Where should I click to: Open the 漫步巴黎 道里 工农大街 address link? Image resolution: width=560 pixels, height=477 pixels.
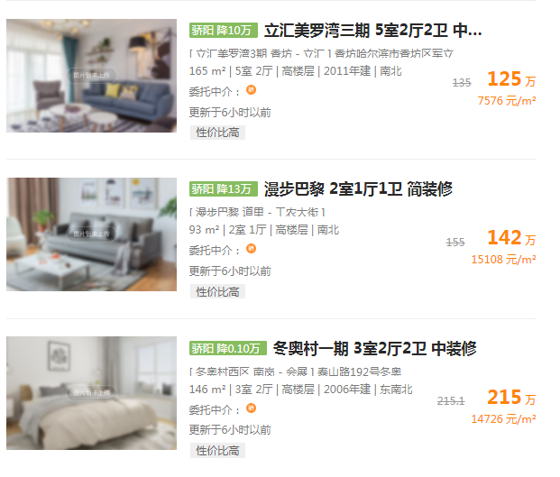(257, 213)
